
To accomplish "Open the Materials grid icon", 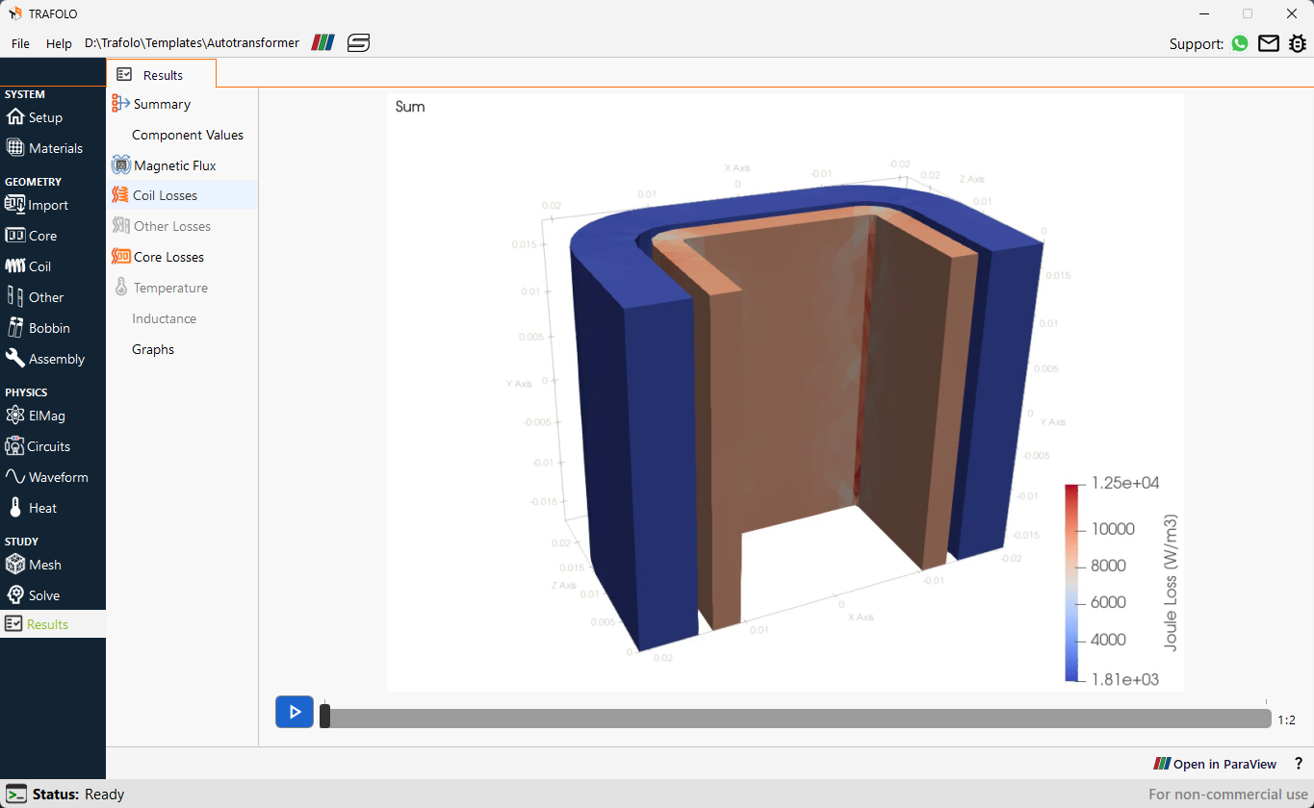I will click(14, 148).
